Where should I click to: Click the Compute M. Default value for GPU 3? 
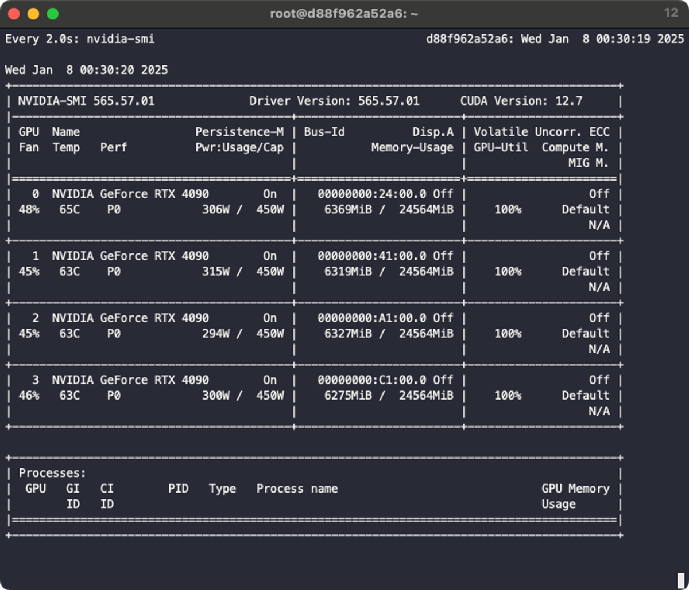[586, 395]
